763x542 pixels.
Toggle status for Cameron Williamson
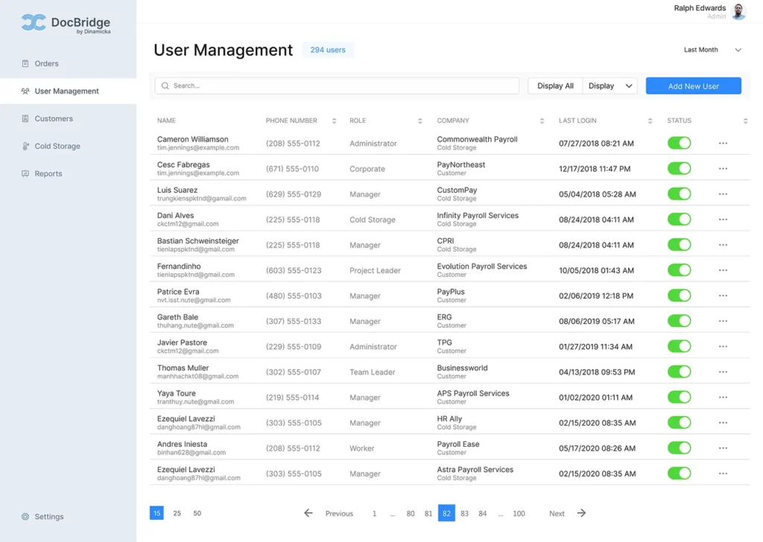[x=680, y=143]
